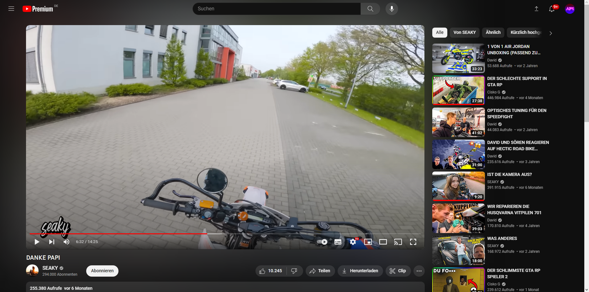Open the notifications bell
The height and width of the screenshot is (292, 589).
552,9
